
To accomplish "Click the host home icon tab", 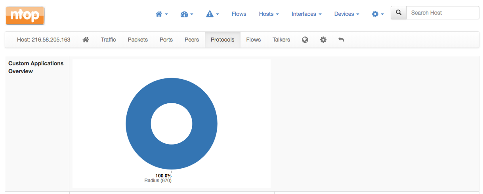I will pyautogui.click(x=86, y=40).
